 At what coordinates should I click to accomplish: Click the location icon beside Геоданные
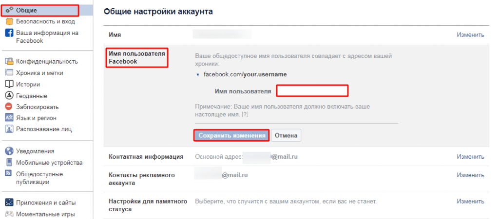tap(9, 96)
